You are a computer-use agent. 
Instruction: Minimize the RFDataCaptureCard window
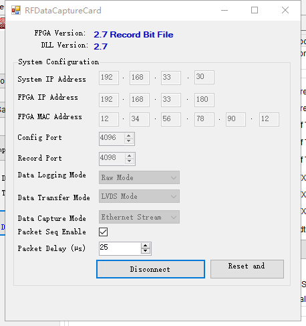pos(224,10)
